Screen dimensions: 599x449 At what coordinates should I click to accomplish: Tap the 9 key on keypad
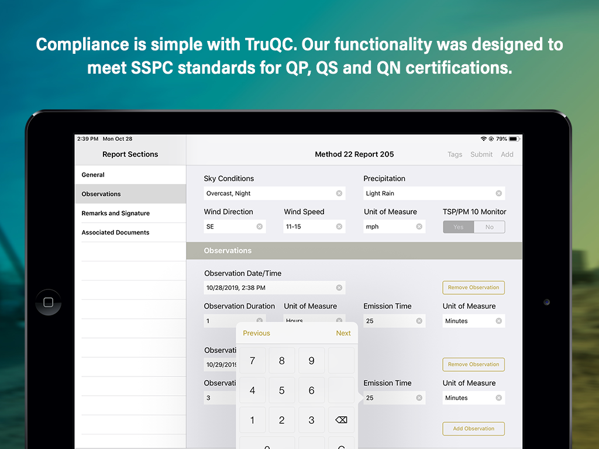(x=311, y=360)
